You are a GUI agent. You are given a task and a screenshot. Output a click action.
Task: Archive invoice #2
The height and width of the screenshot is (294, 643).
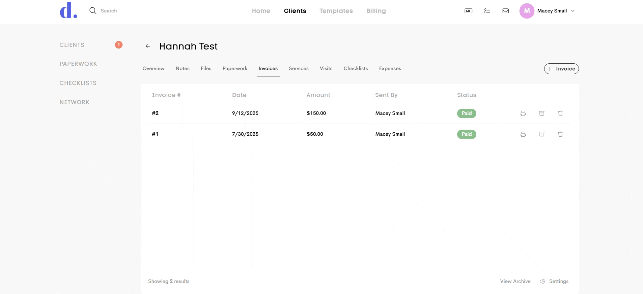tap(541, 113)
